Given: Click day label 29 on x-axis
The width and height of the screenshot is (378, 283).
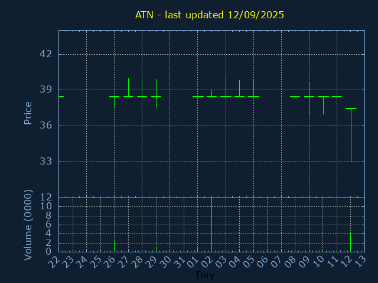Looking at the screenshot, I should [151, 262].
